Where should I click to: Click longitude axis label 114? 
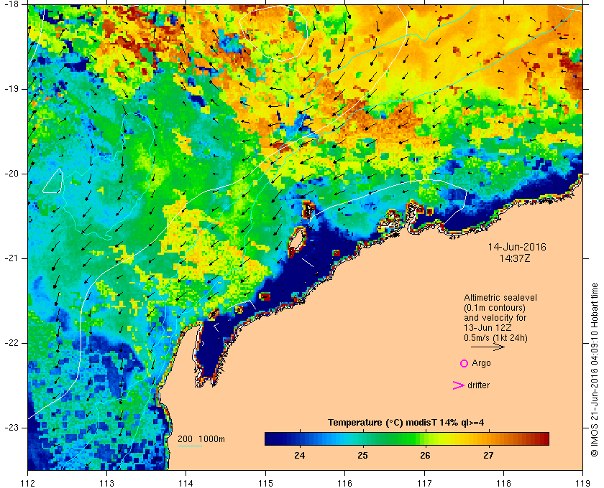[x=186, y=483]
